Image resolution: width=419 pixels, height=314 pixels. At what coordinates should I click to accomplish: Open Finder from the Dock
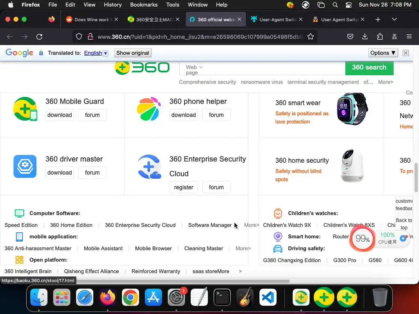pyautogui.click(x=39, y=297)
